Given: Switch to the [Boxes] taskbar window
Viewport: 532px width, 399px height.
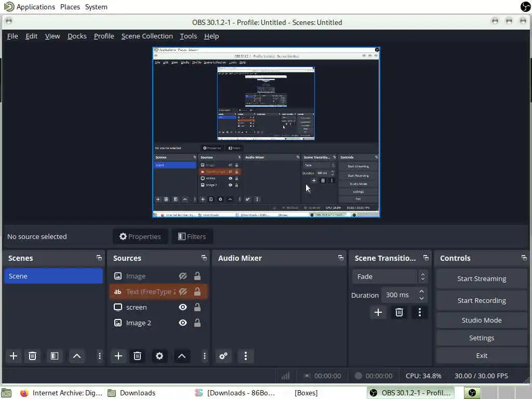Looking at the screenshot, I should coord(306,393).
